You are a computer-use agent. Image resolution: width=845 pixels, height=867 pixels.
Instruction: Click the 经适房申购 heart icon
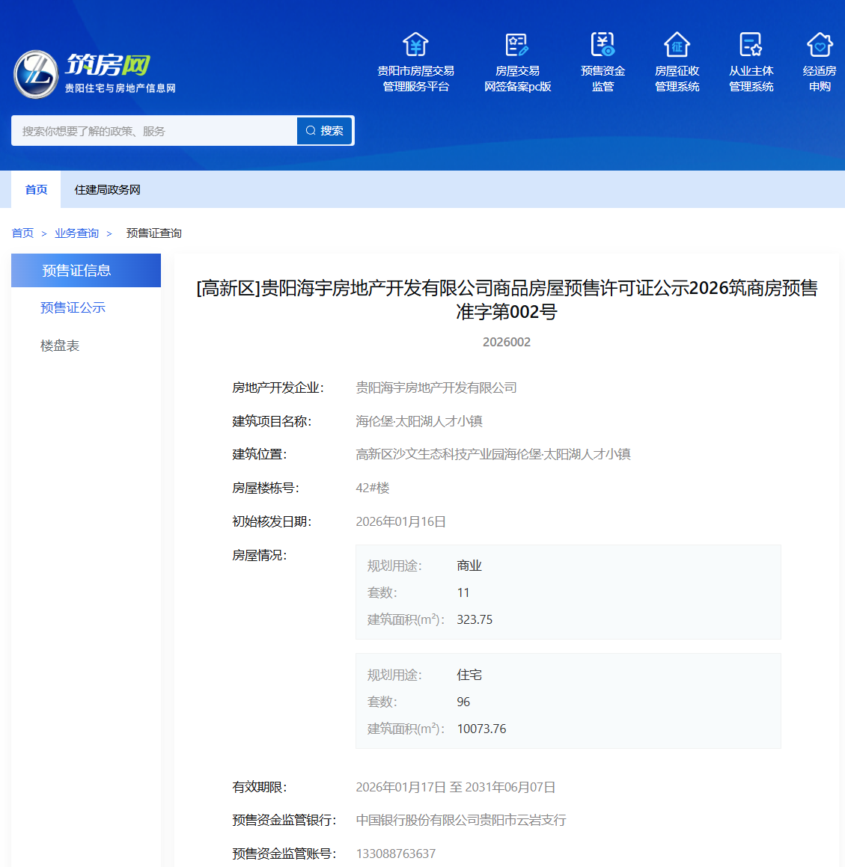pyautogui.click(x=819, y=45)
